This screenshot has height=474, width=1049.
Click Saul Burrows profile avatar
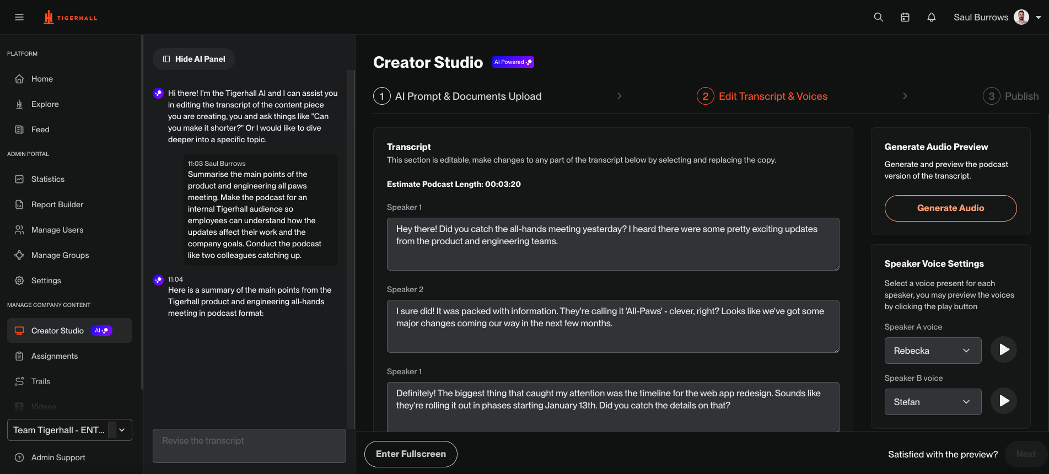coord(1021,17)
